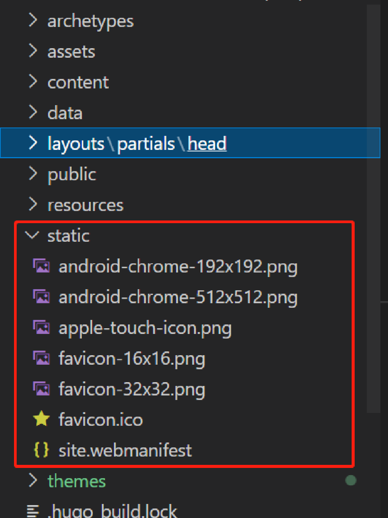Collapse the static folder chevron
Viewport: 388px width, 518px height.
(x=32, y=235)
